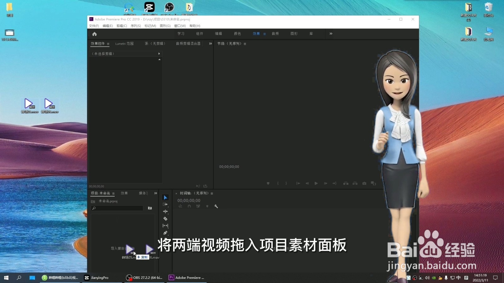Click the blue timecode scrubber in the timeline
The image size is (504, 283).
[188, 200]
